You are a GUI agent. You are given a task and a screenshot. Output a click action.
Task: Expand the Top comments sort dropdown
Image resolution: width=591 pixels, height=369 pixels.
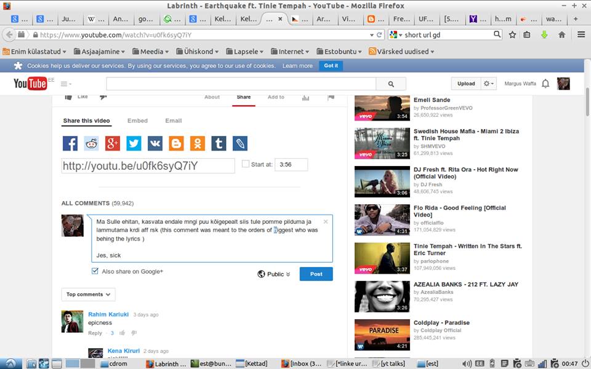click(x=88, y=295)
